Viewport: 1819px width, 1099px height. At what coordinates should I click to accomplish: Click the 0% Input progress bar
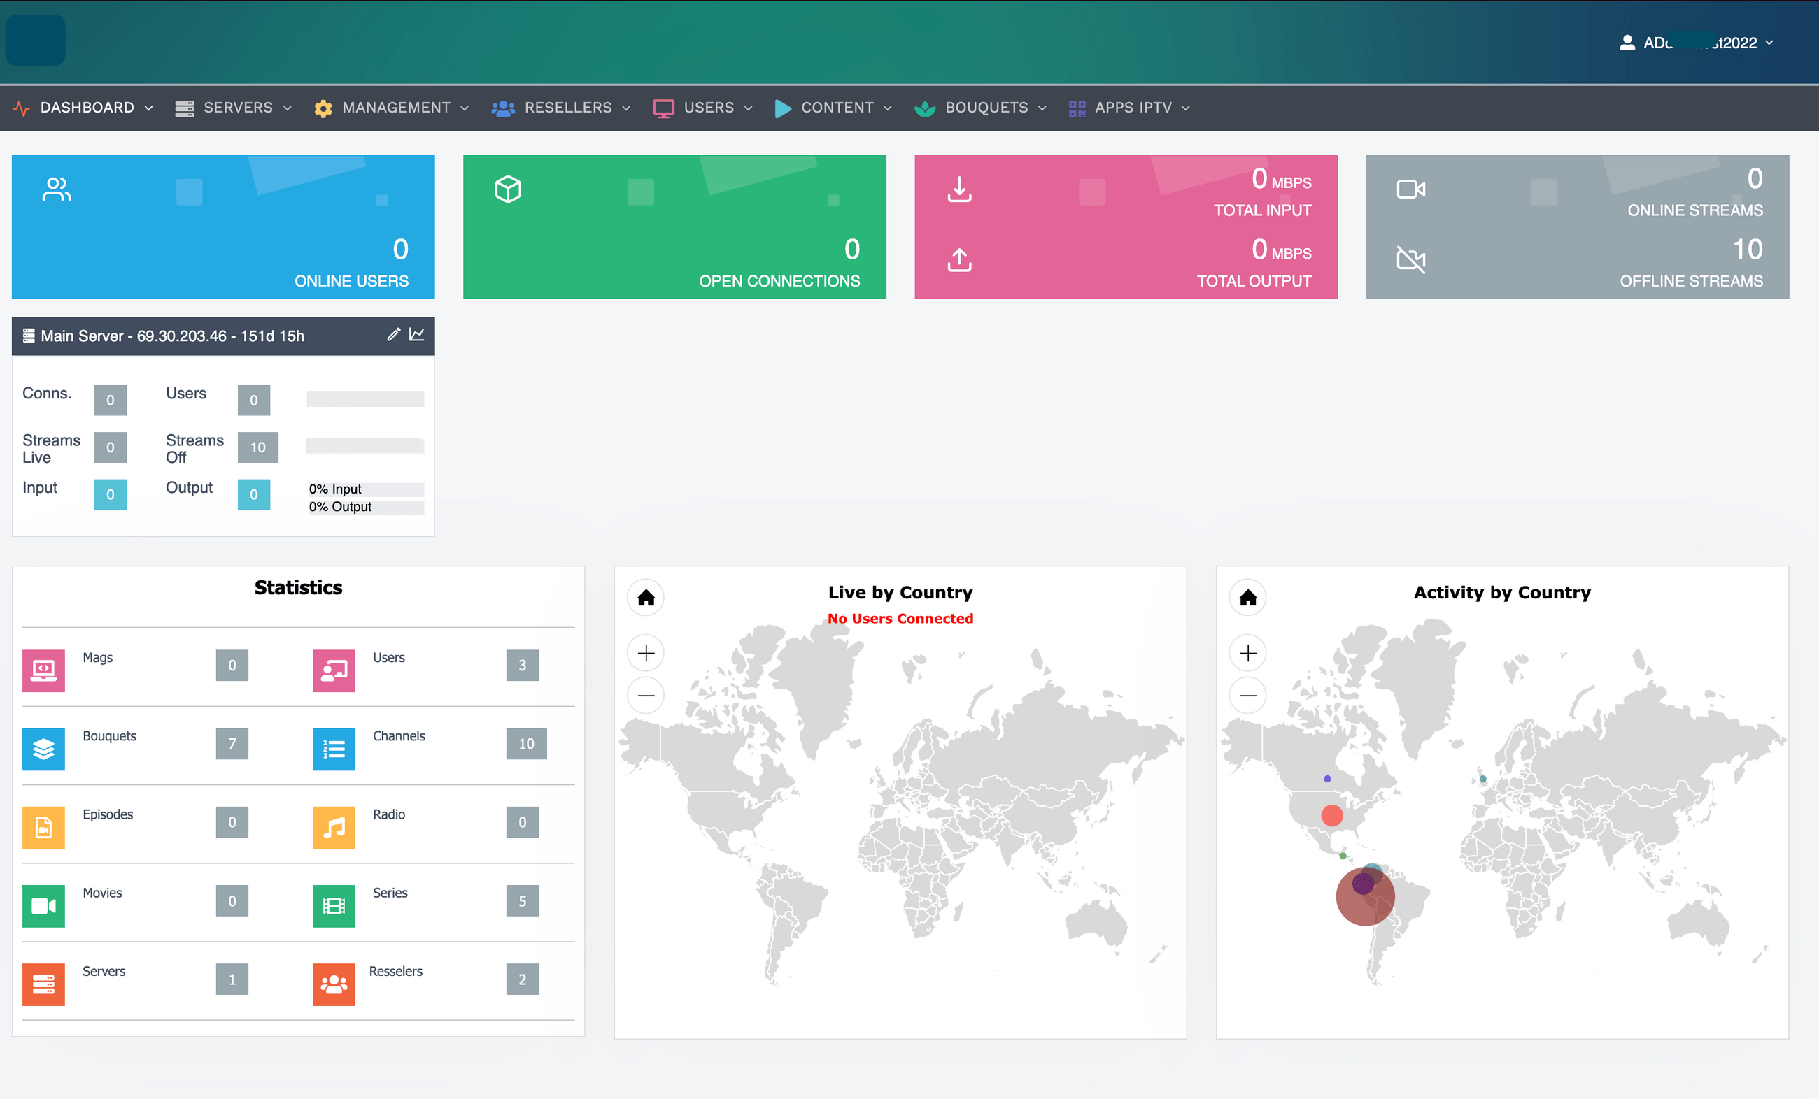365,489
